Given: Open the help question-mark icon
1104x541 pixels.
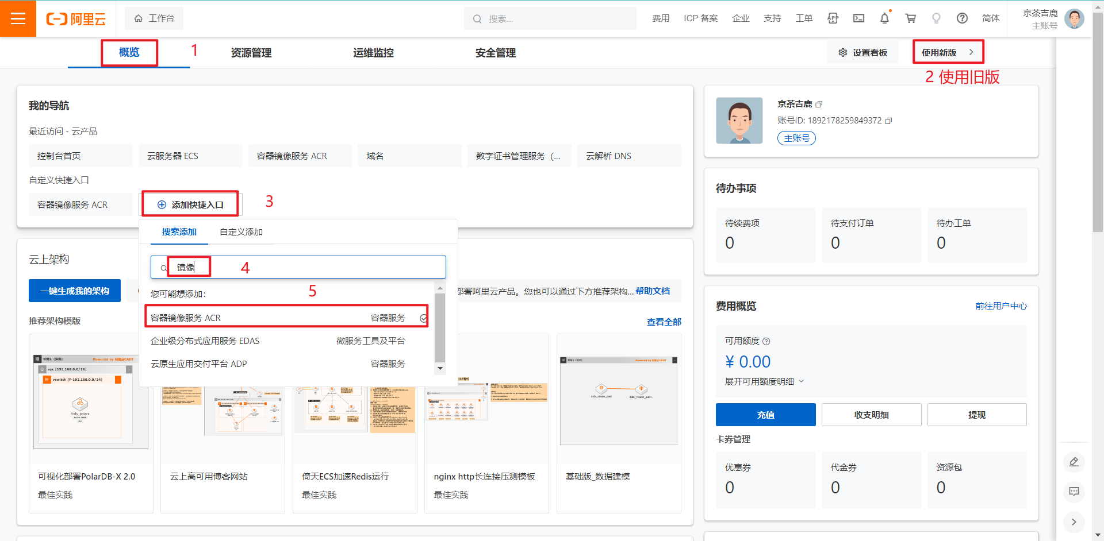Looking at the screenshot, I should click(x=962, y=18).
